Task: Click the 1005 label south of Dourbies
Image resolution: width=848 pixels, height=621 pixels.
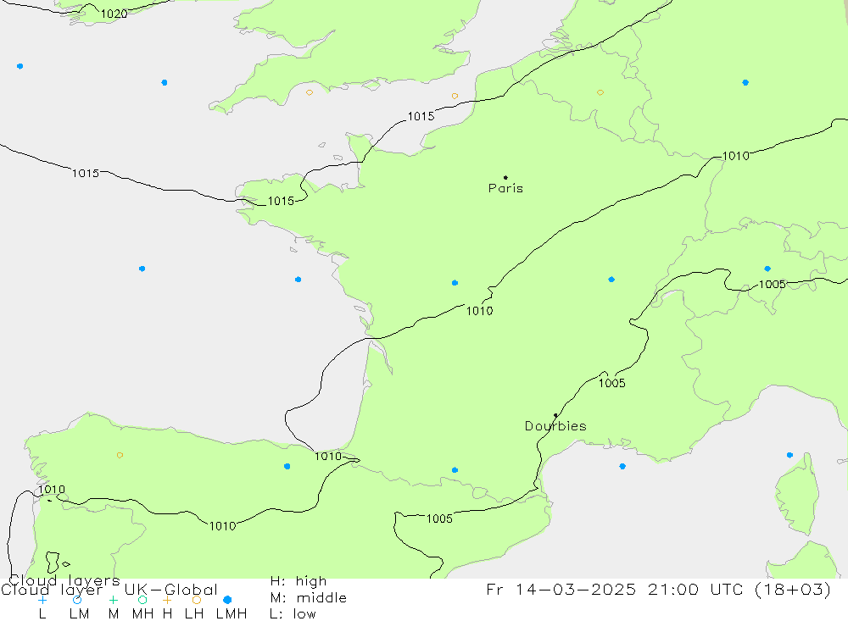Action: click(439, 518)
